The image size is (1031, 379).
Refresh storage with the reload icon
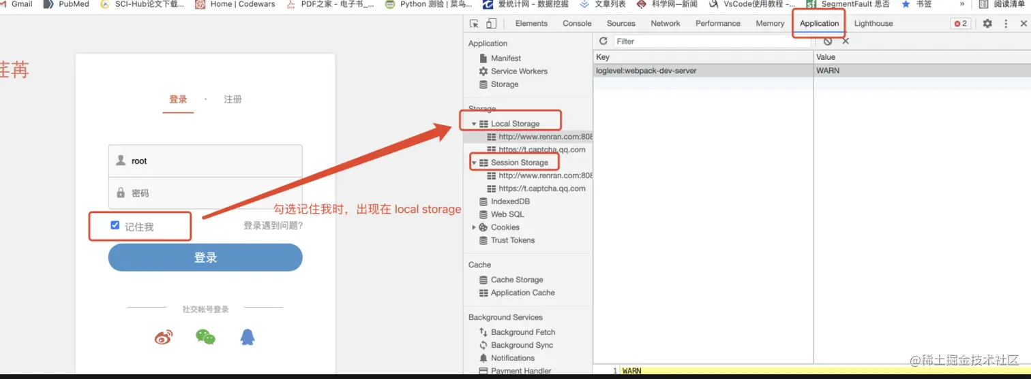(x=603, y=42)
